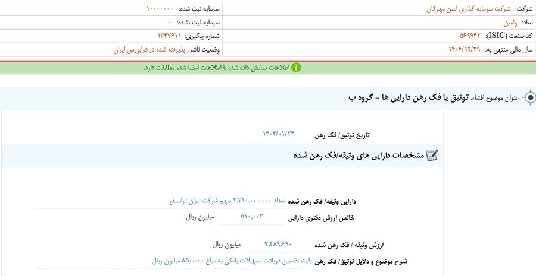This screenshot has width=536, height=276.
Task: Click the pledge date field ۱۴۰۴/۰۲/۲۴
Action: point(278,134)
